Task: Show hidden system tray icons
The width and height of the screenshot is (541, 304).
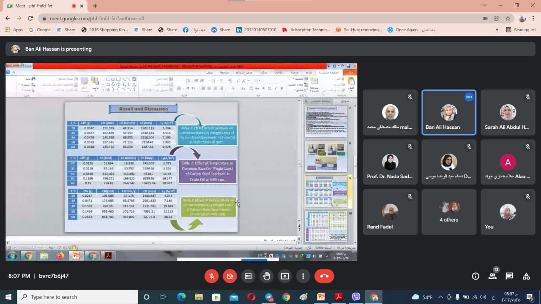Action: point(441,297)
